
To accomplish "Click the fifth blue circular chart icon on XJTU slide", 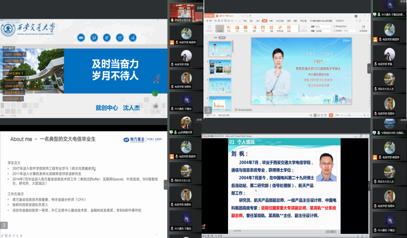I will (133, 38).
